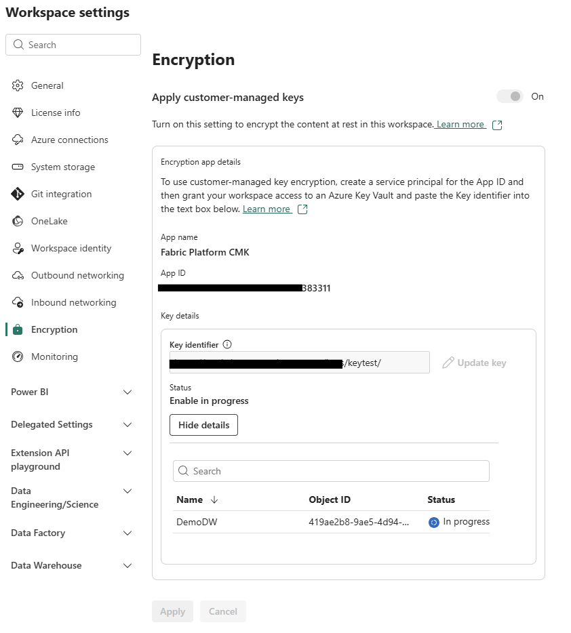
Task: Click the Key identifier info icon
Action: pyautogui.click(x=227, y=344)
